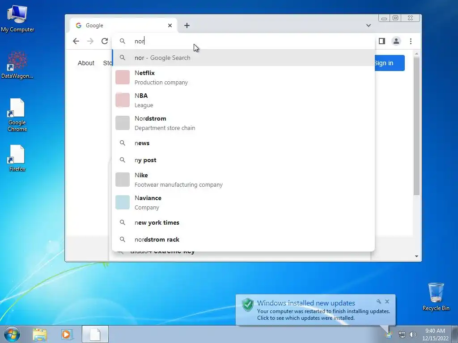Click the Naviance suggestion thumbnail
The width and height of the screenshot is (458, 343).
coord(123,202)
